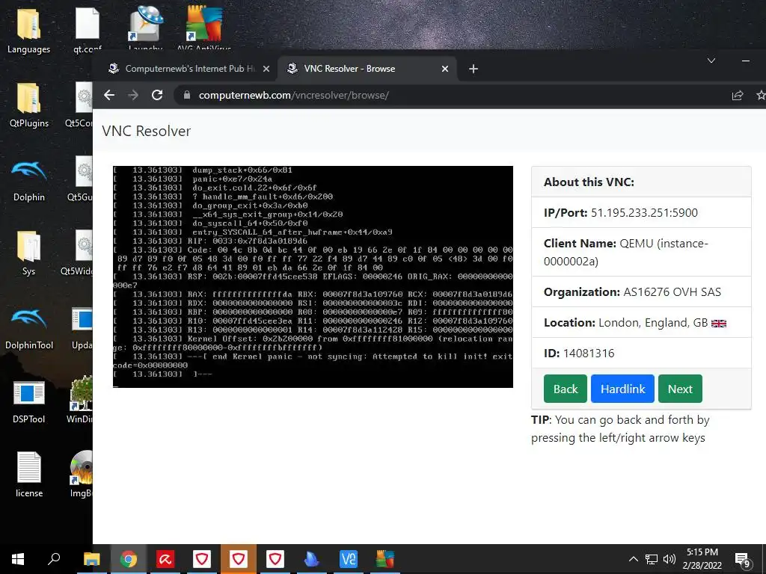The width and height of the screenshot is (766, 574).
Task: Select the DSPTool desktop icon
Action: tap(29, 401)
